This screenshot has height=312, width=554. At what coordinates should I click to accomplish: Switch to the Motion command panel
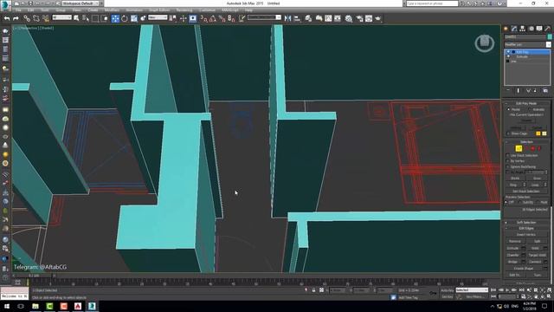(x=531, y=29)
